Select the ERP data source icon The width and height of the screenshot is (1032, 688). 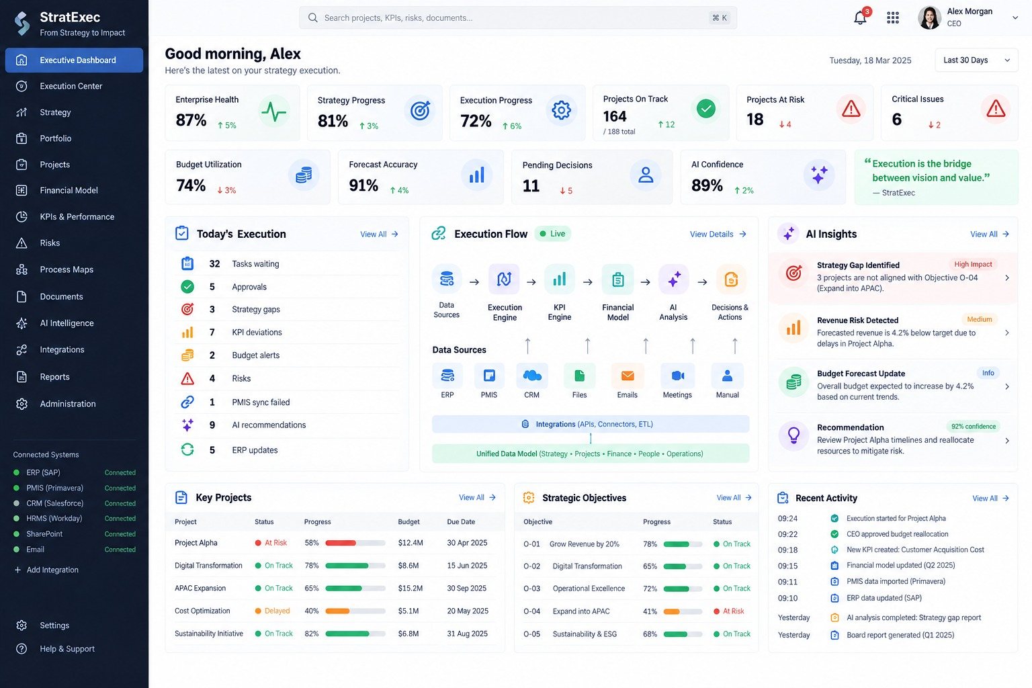tap(447, 376)
